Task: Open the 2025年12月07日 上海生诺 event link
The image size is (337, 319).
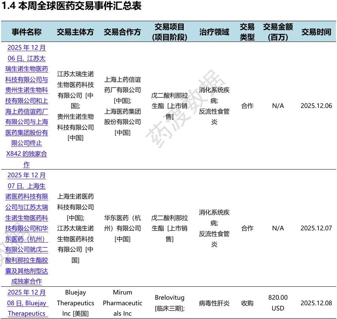Action: coord(26,228)
